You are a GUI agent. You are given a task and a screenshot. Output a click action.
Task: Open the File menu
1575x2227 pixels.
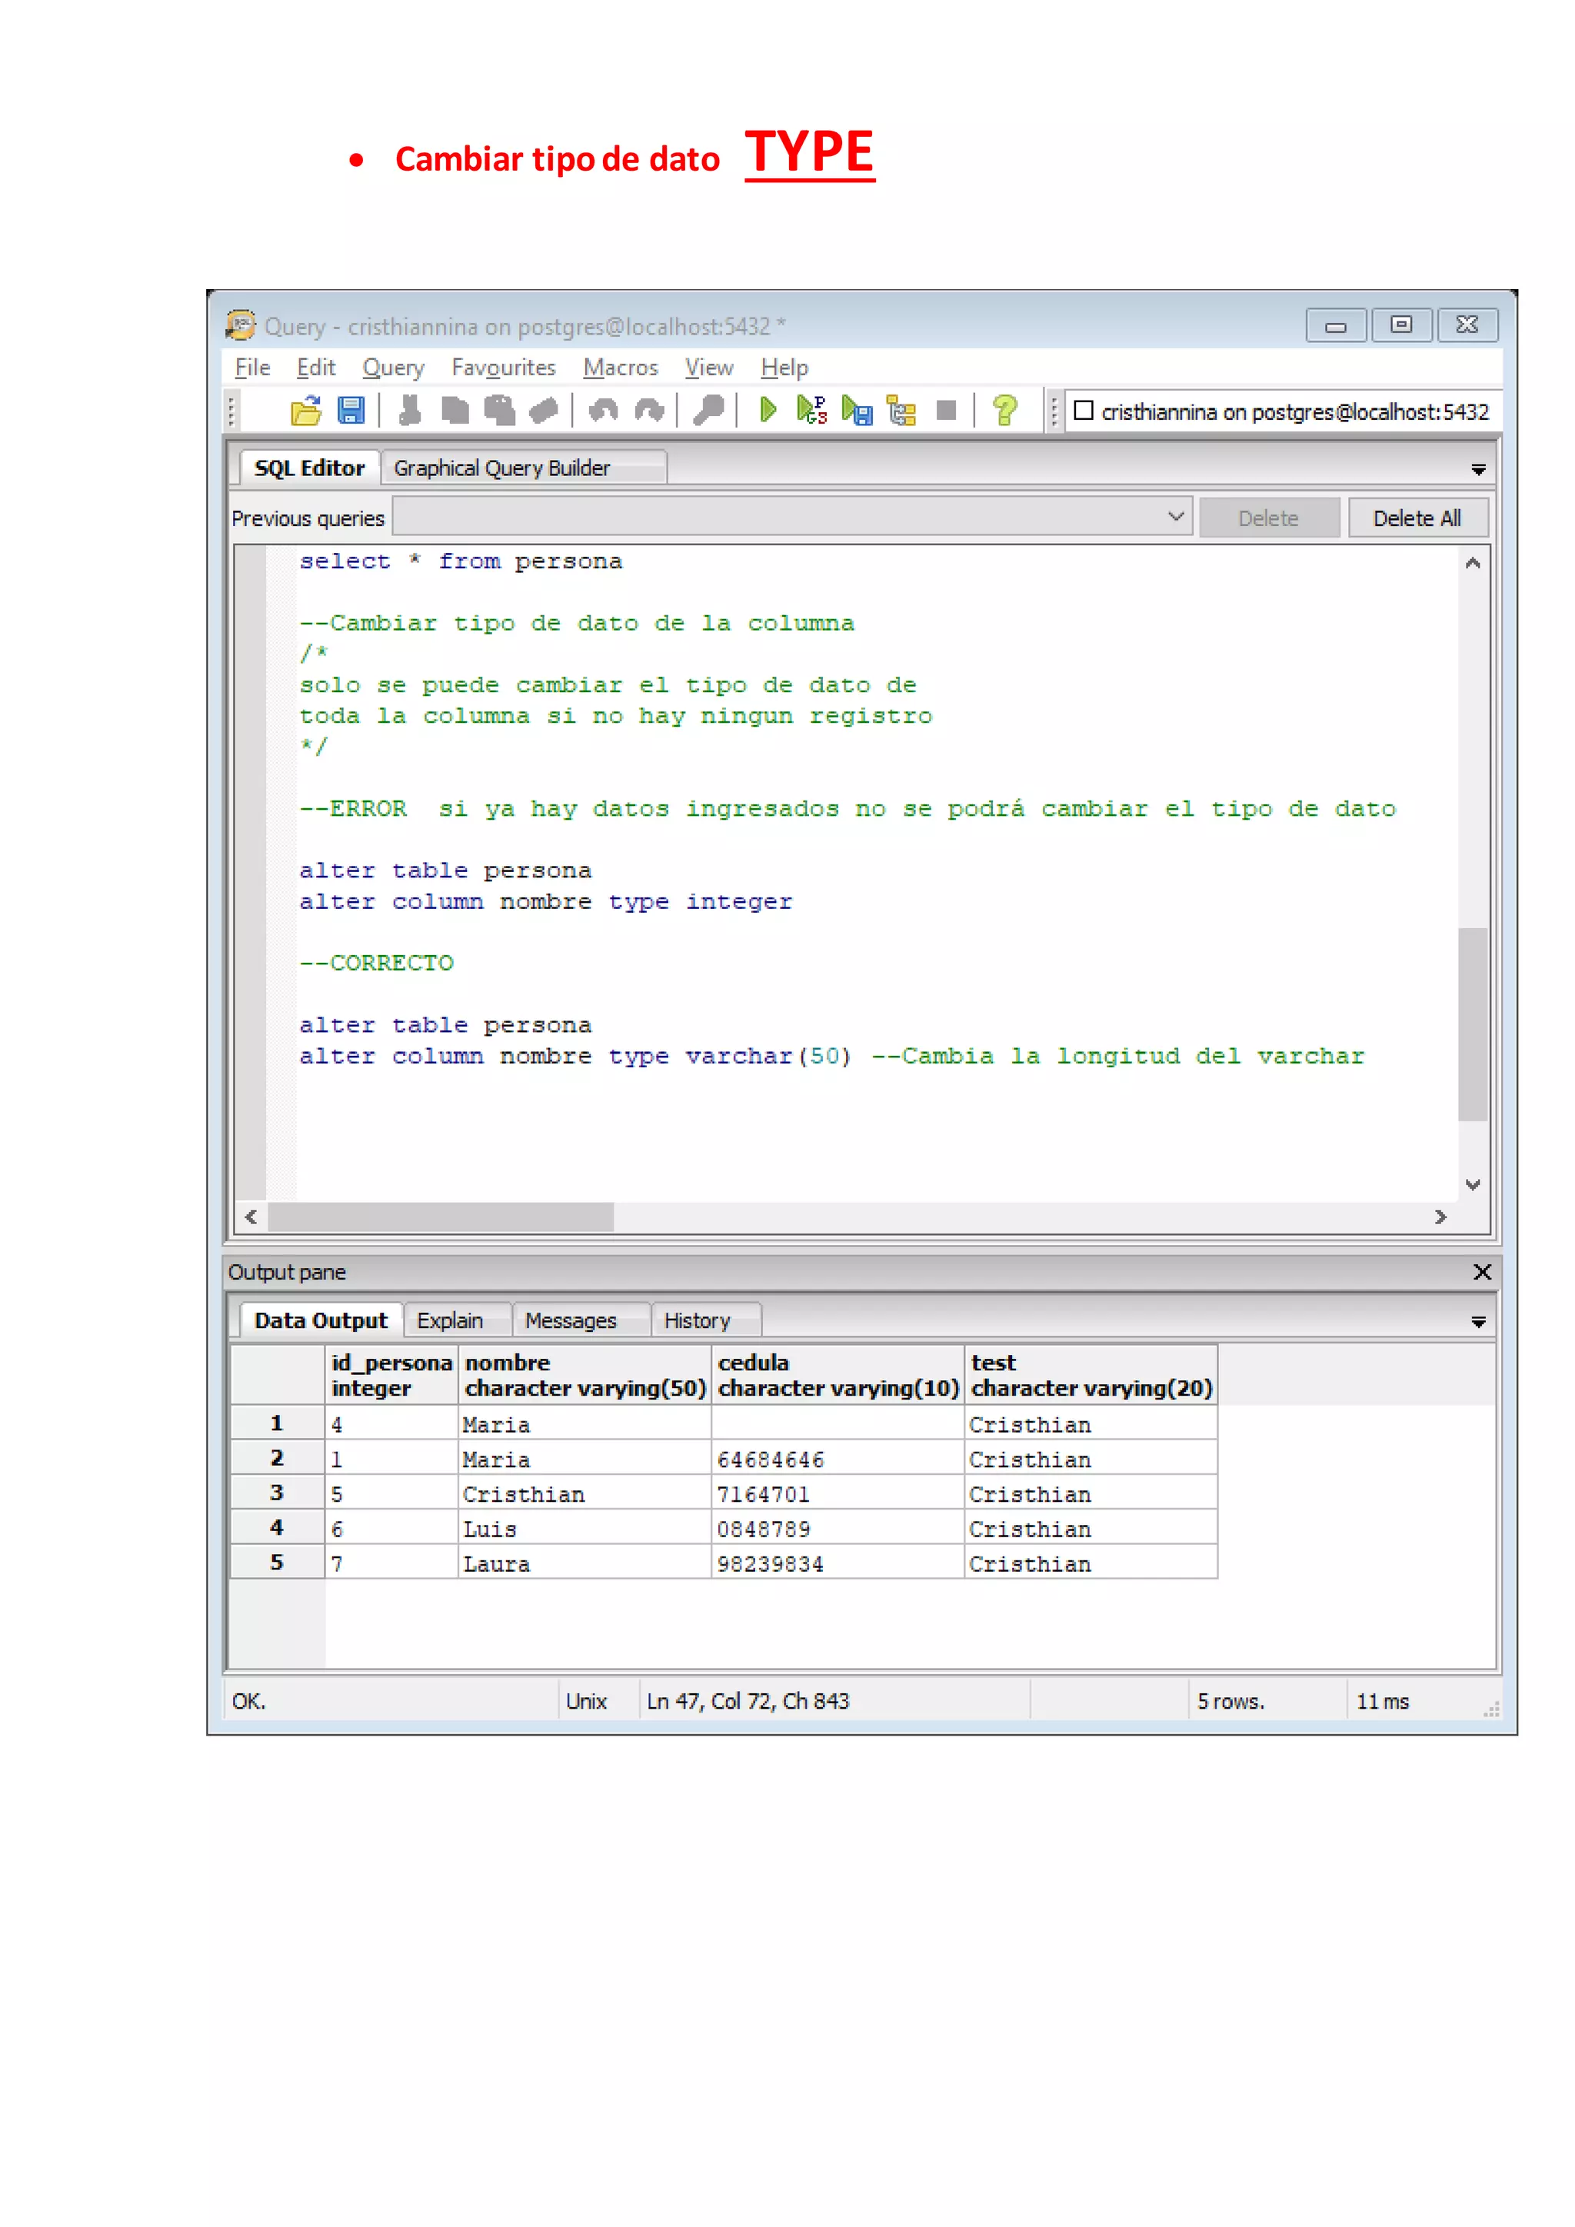[252, 368]
